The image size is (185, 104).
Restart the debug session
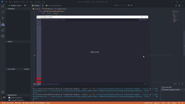point(129,5)
